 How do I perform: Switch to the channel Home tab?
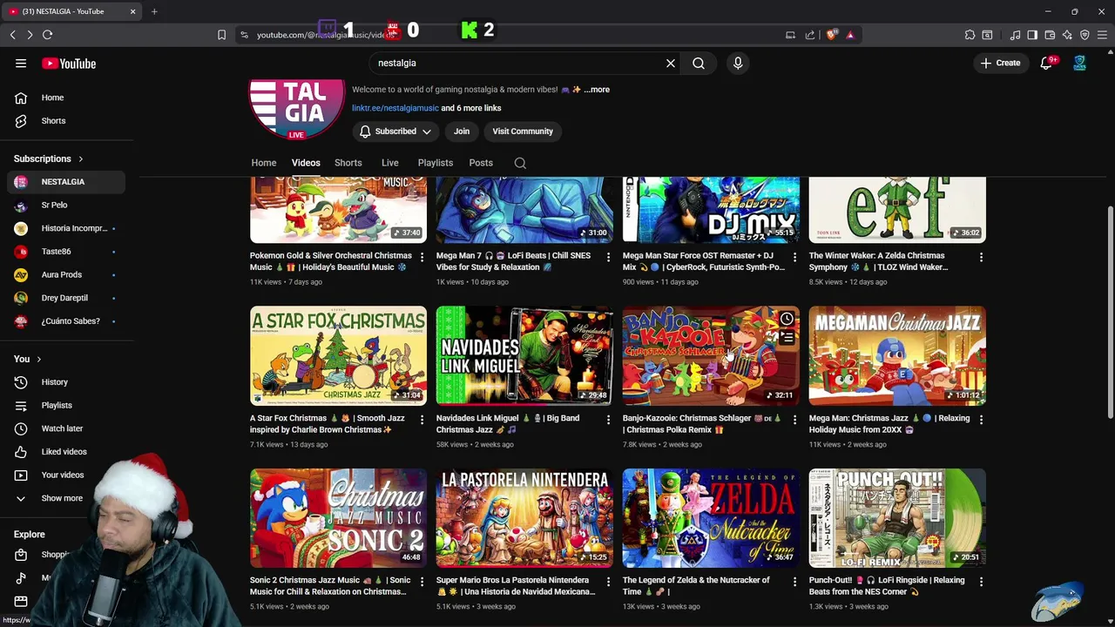(x=264, y=163)
